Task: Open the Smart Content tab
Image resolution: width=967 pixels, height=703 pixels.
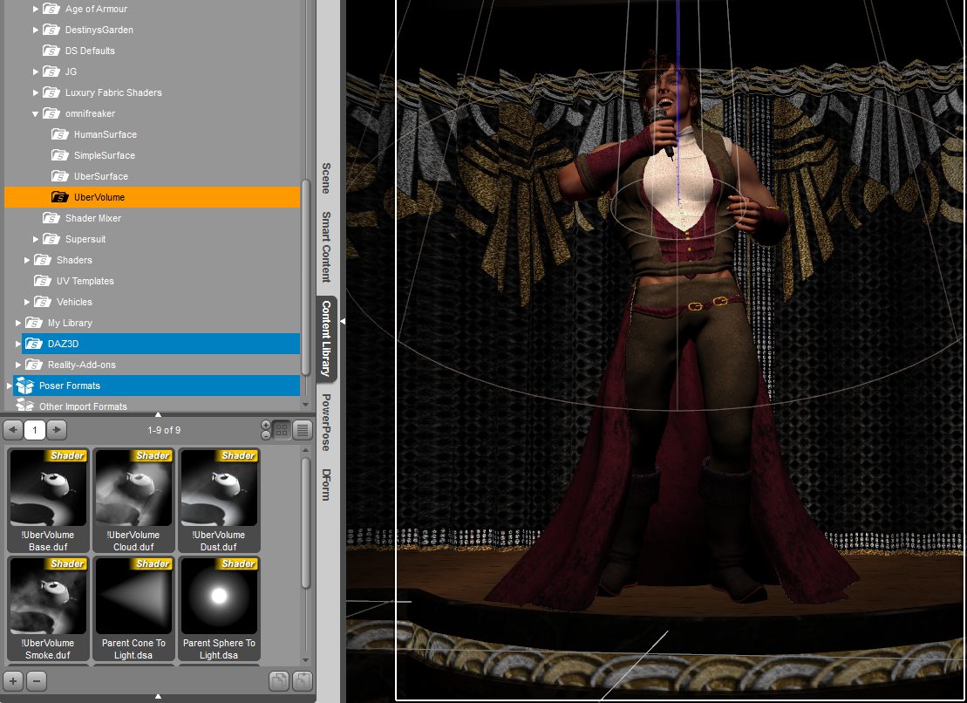Action: point(326,247)
